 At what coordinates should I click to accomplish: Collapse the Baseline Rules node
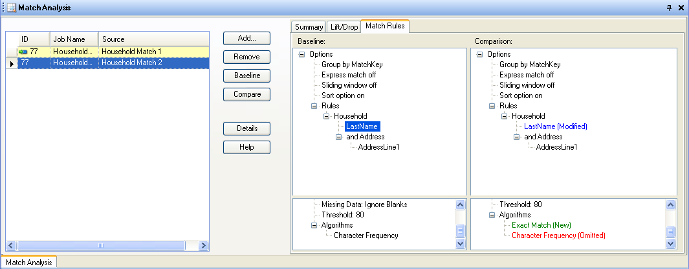[x=314, y=106]
